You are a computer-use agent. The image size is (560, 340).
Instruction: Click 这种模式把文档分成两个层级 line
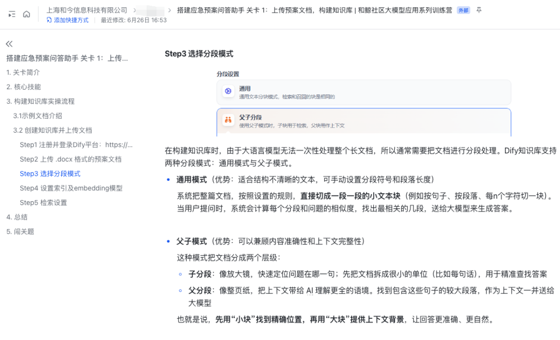coord(229,258)
